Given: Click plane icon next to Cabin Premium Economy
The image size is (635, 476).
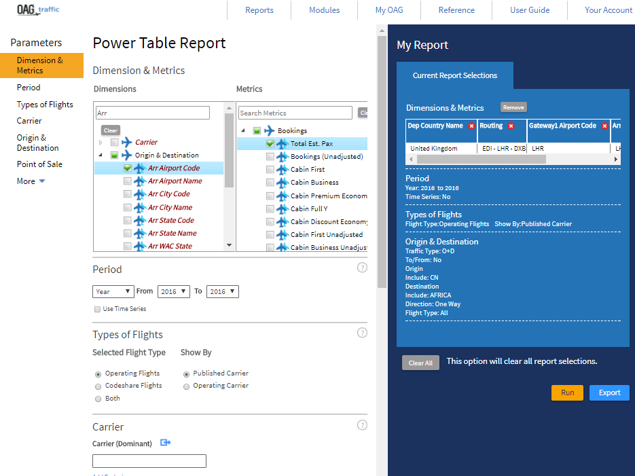Looking at the screenshot, I should click(x=283, y=196).
